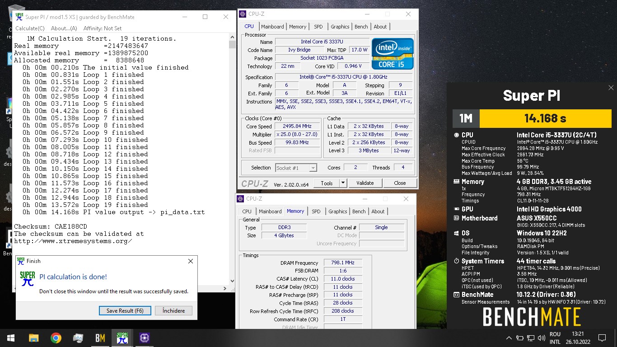
Task: Click the multiplier value x 25.0
Action: (297, 135)
